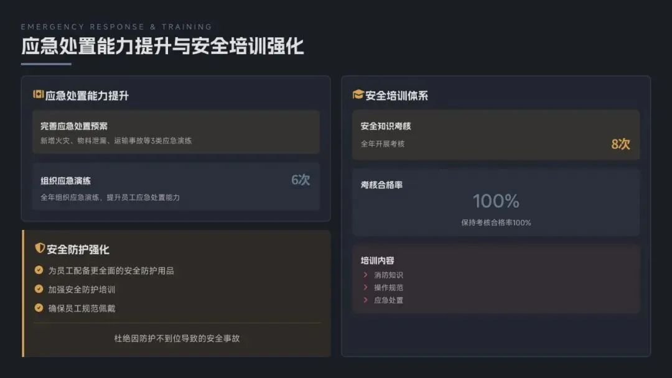The width and height of the screenshot is (672, 378).
Task: Click the orange 8次 figure
Action: point(620,144)
